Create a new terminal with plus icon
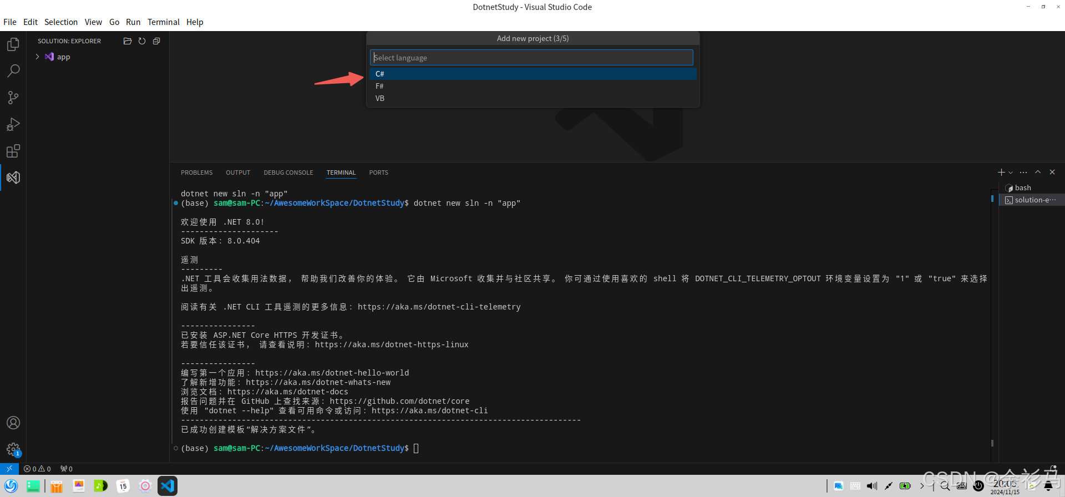This screenshot has width=1065, height=497. click(x=1001, y=173)
